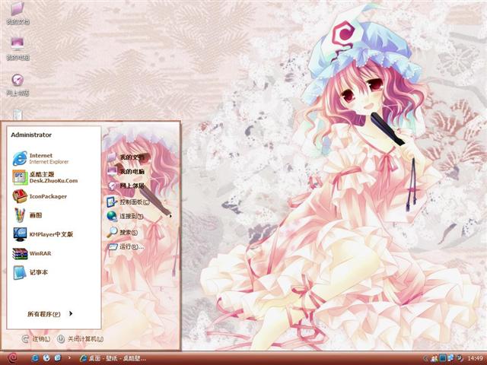The width and height of the screenshot is (487, 365).
Task: Open 搜索(S) search entry
Action: (x=123, y=232)
